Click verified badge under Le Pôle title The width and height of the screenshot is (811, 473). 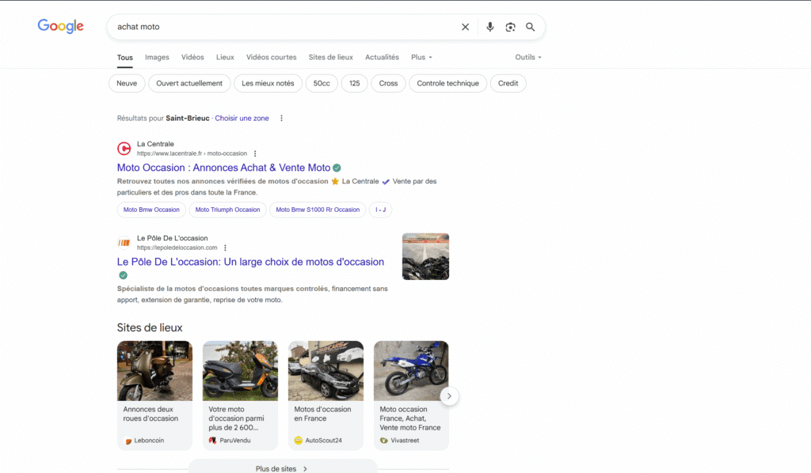123,275
